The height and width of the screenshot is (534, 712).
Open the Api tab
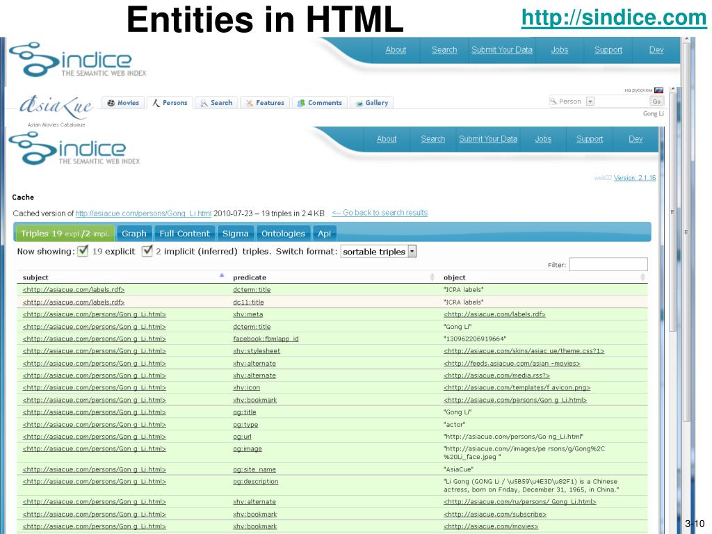tap(324, 234)
